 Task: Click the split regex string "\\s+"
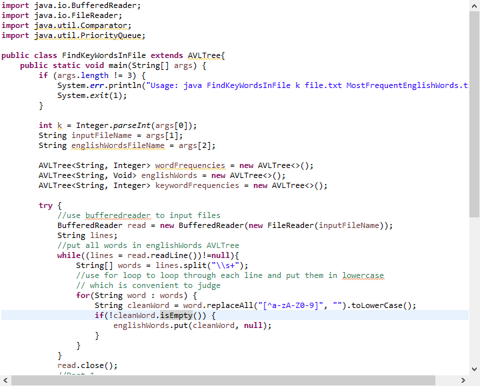point(225,265)
